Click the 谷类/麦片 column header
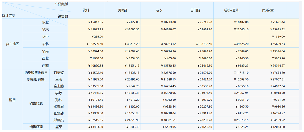304x132 pixels. pyautogui.click(x=232, y=10)
